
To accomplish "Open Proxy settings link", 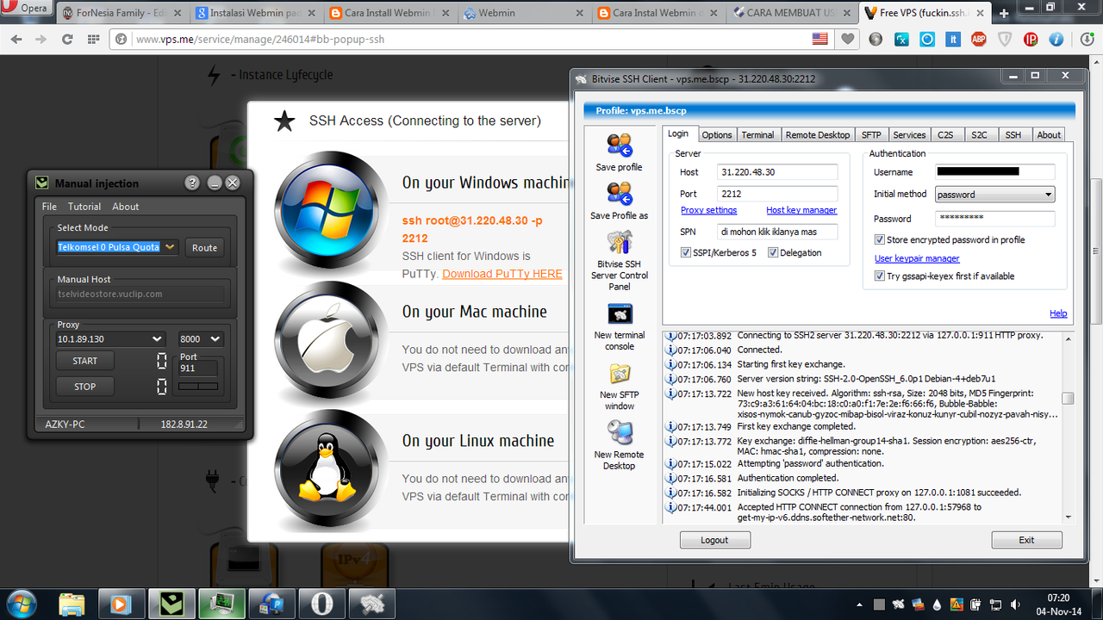I will click(708, 210).
